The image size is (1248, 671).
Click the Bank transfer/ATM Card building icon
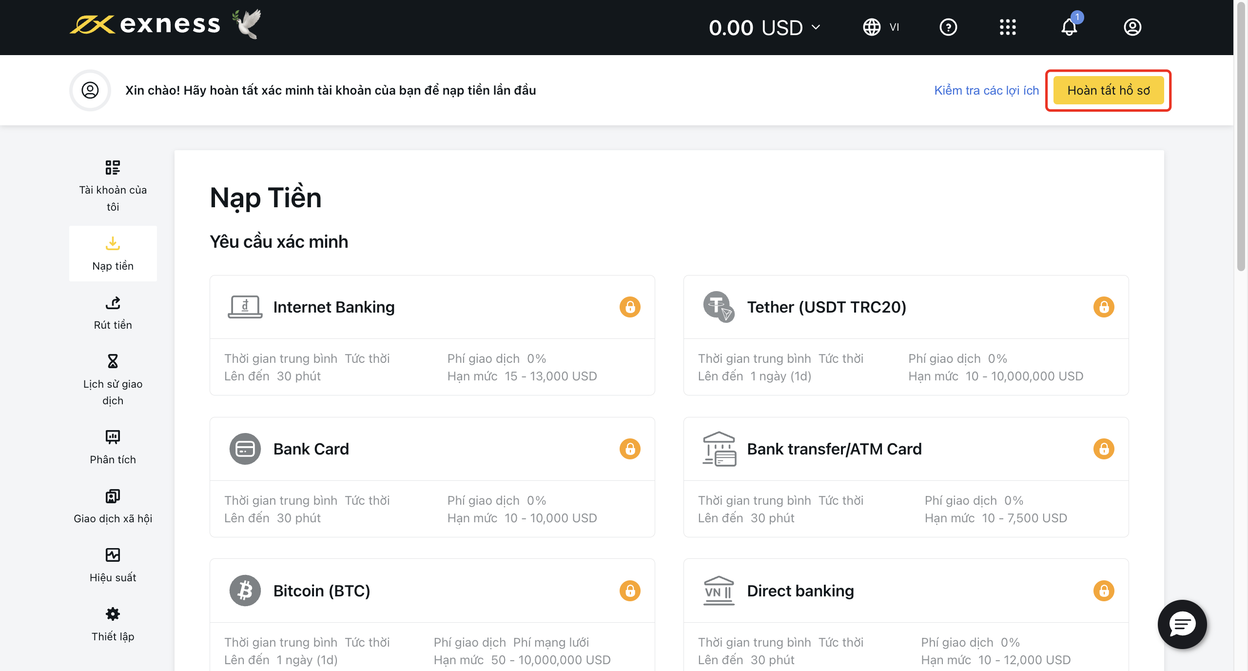click(719, 449)
